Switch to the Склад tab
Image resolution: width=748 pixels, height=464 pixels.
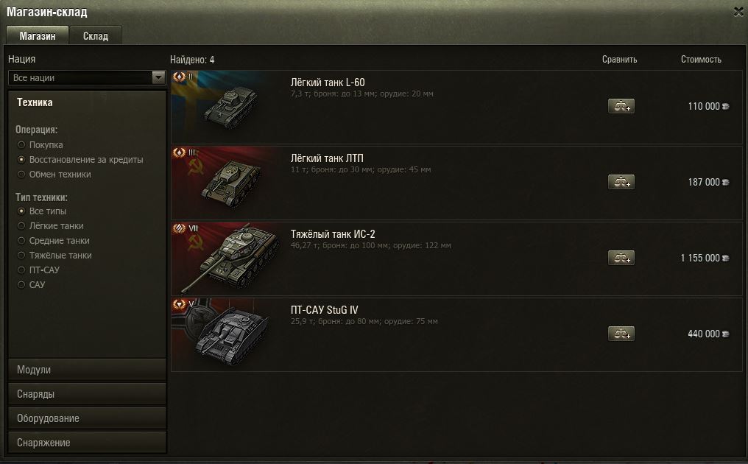(96, 36)
